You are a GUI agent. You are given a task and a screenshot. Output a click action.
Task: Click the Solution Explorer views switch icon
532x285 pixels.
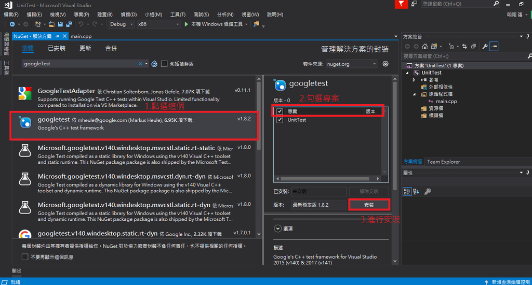pos(434,46)
